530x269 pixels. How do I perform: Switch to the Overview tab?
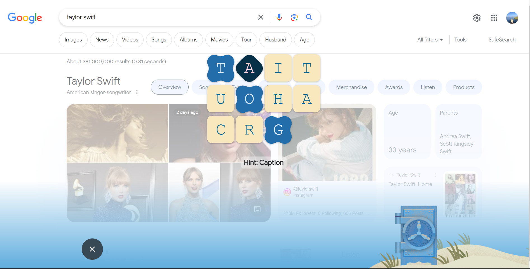tap(170, 87)
